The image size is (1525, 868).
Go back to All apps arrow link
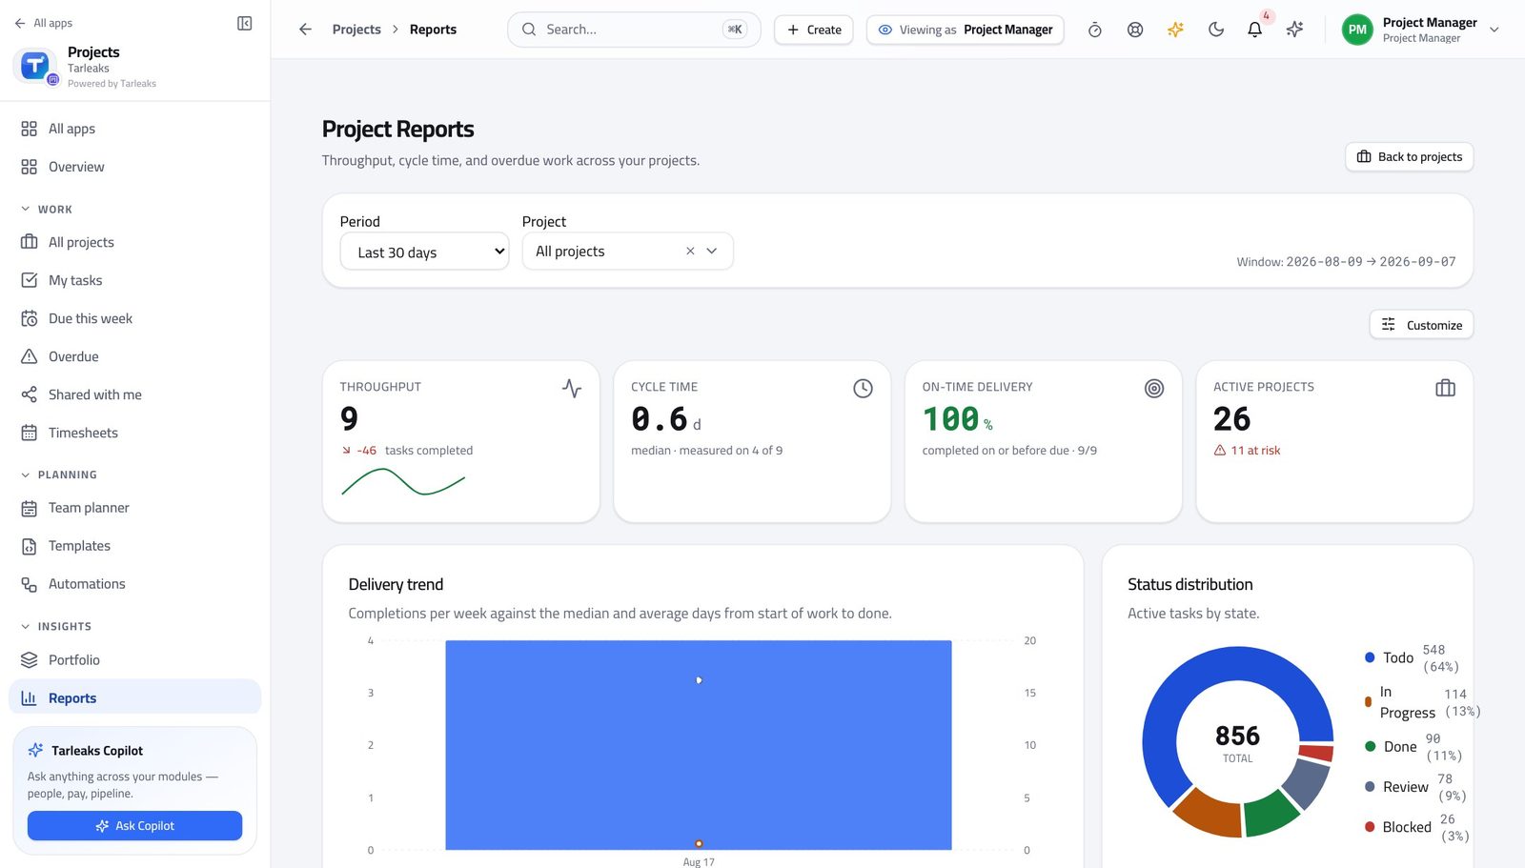click(x=44, y=23)
